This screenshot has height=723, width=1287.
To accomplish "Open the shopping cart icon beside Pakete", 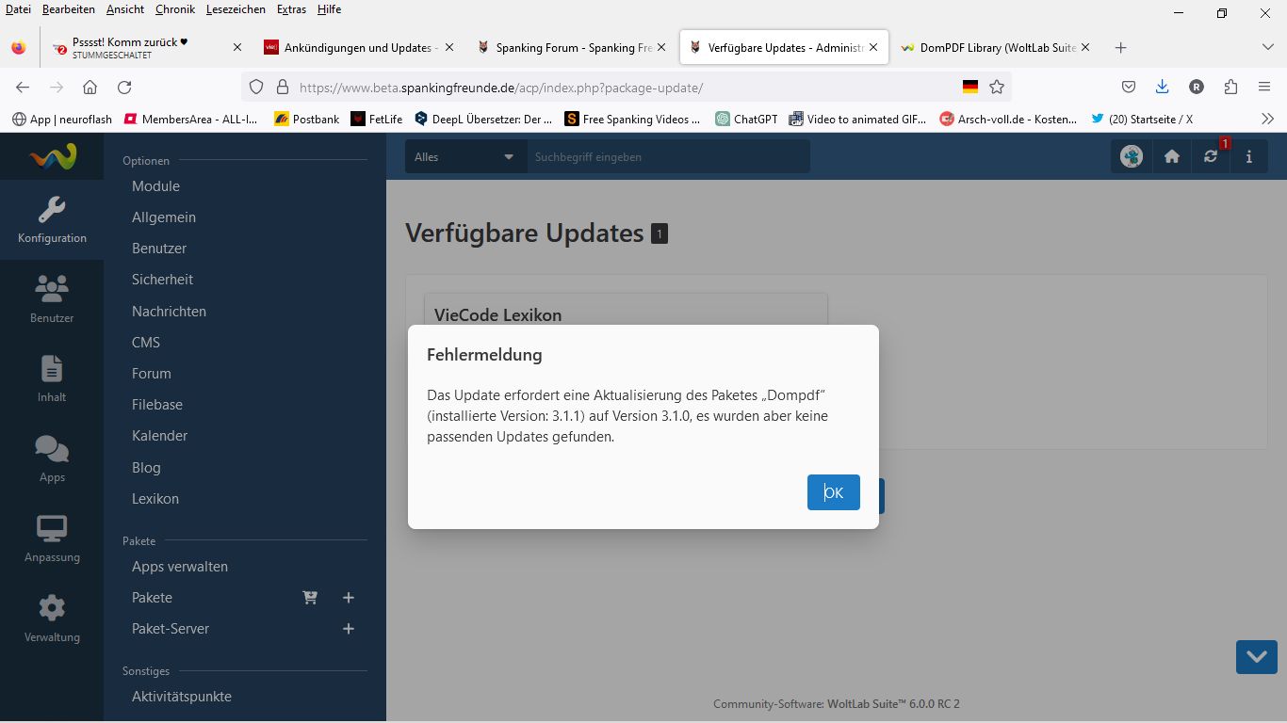I will (310, 598).
